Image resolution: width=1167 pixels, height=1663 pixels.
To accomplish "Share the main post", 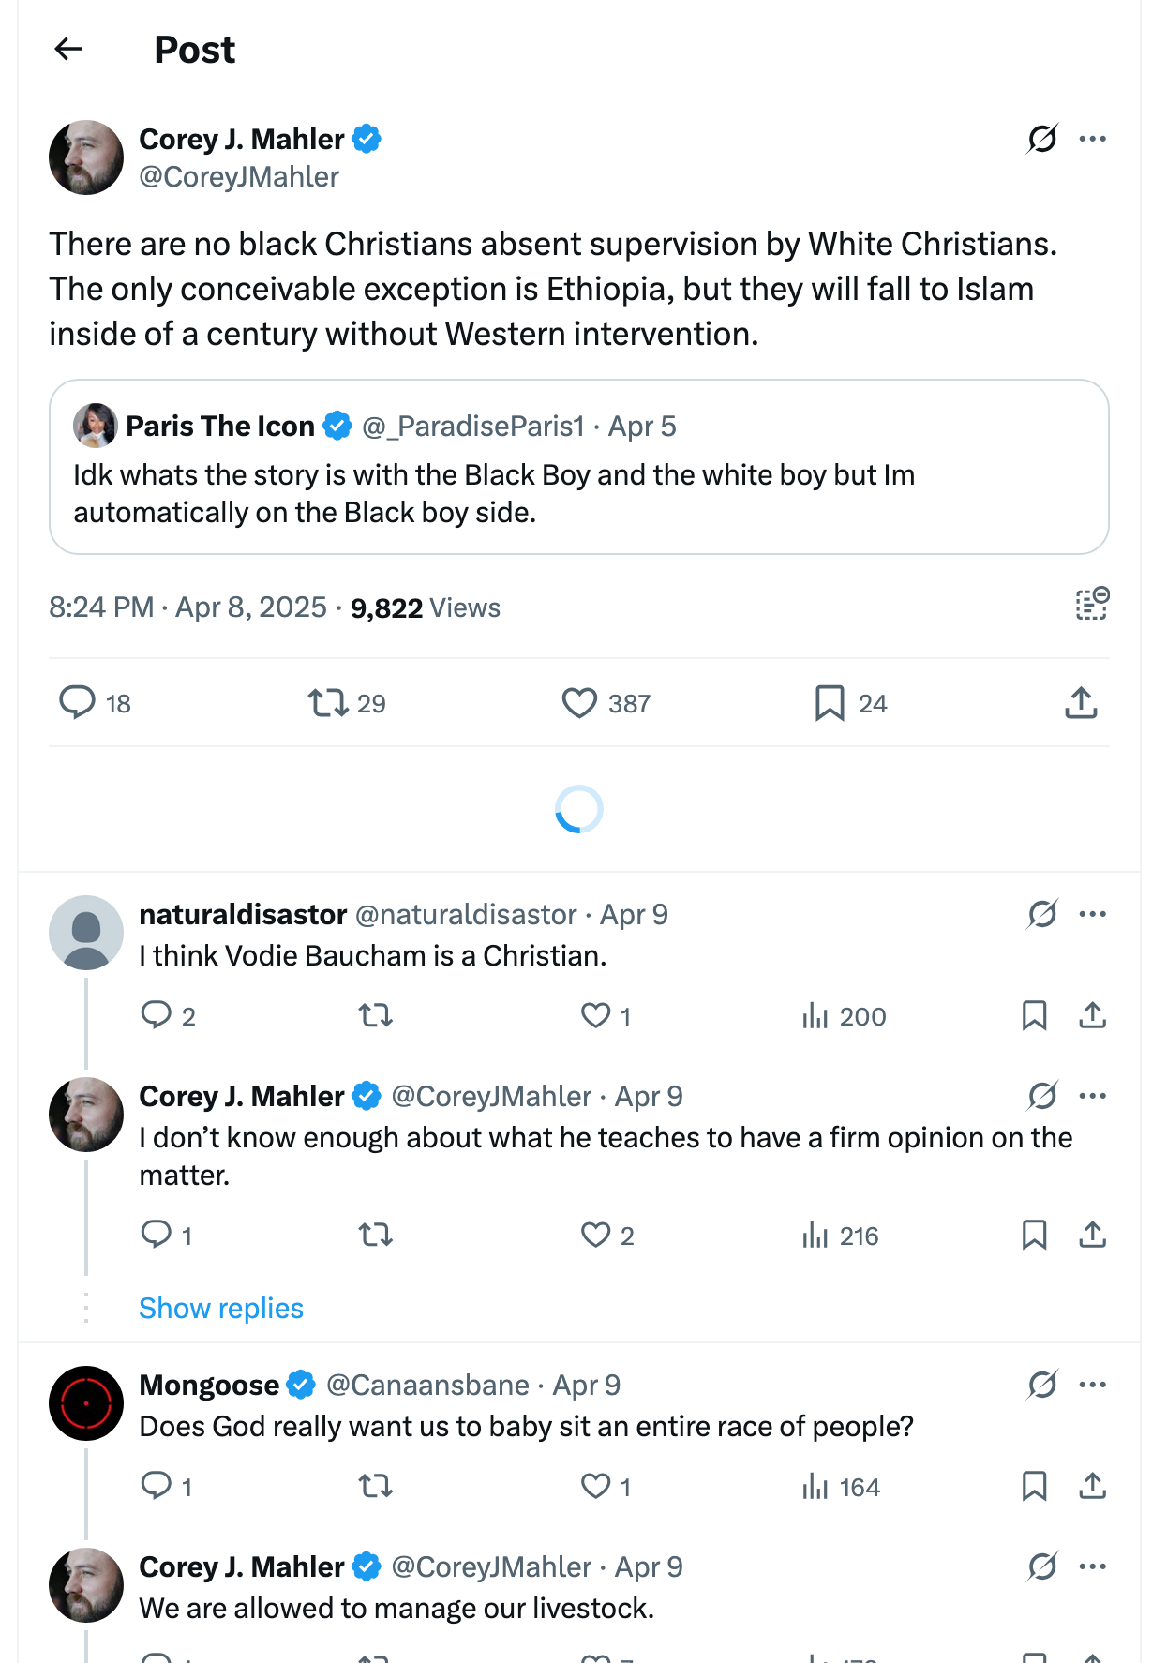I will point(1081,702).
